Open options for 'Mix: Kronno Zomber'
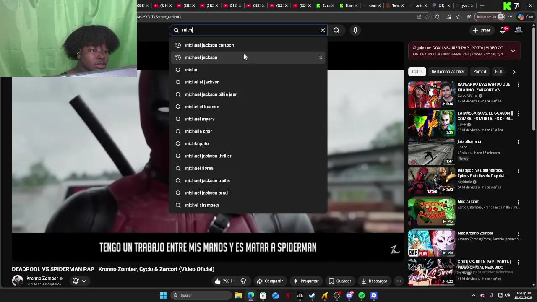Viewport: 537px width, 302px height. tap(519, 234)
